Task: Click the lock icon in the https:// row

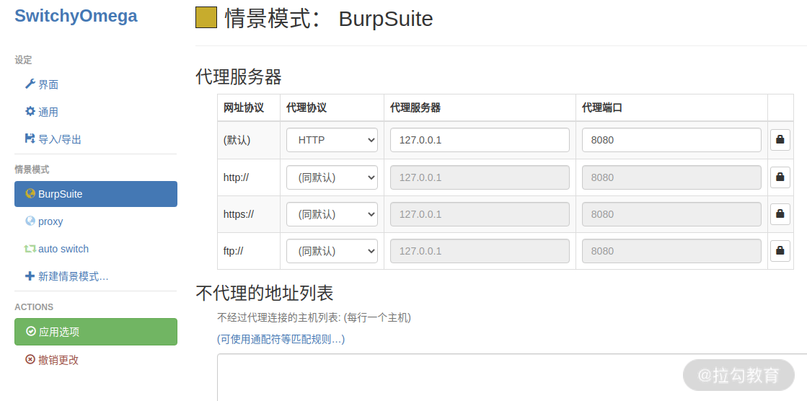Action: click(780, 214)
